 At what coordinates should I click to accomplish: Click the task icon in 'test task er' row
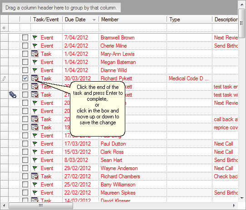(x=35, y=87)
